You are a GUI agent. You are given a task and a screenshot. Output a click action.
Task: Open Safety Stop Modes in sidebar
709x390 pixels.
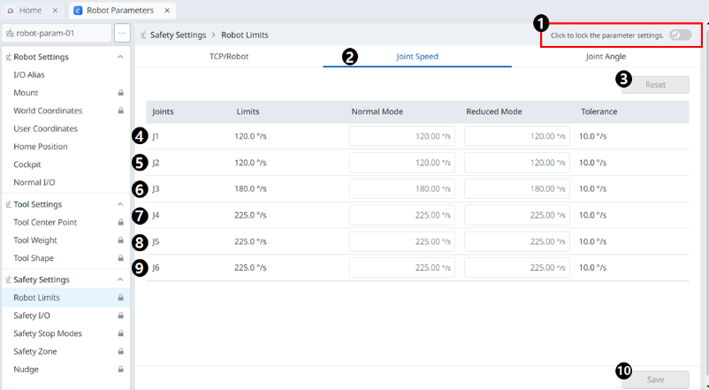tap(48, 333)
